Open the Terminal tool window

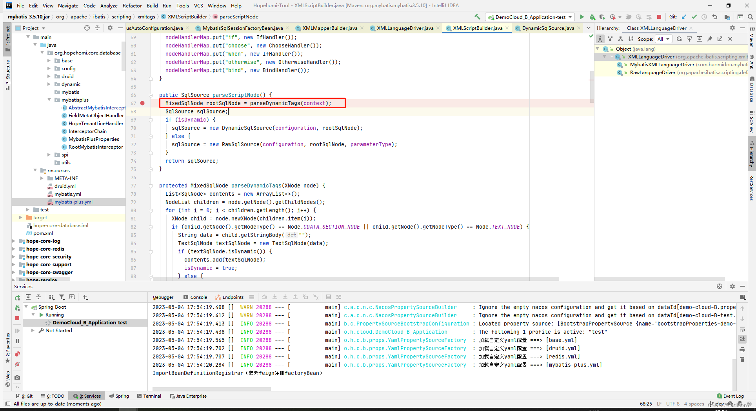coord(149,396)
